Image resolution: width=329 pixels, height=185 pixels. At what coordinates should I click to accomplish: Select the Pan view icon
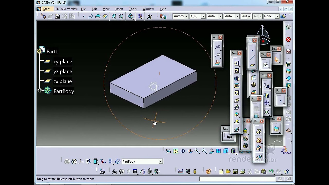click(183, 151)
